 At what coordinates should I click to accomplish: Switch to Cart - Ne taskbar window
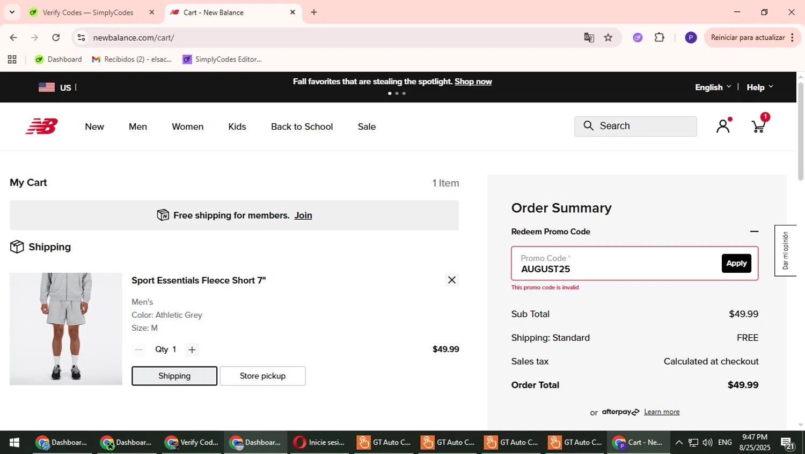pos(639,442)
